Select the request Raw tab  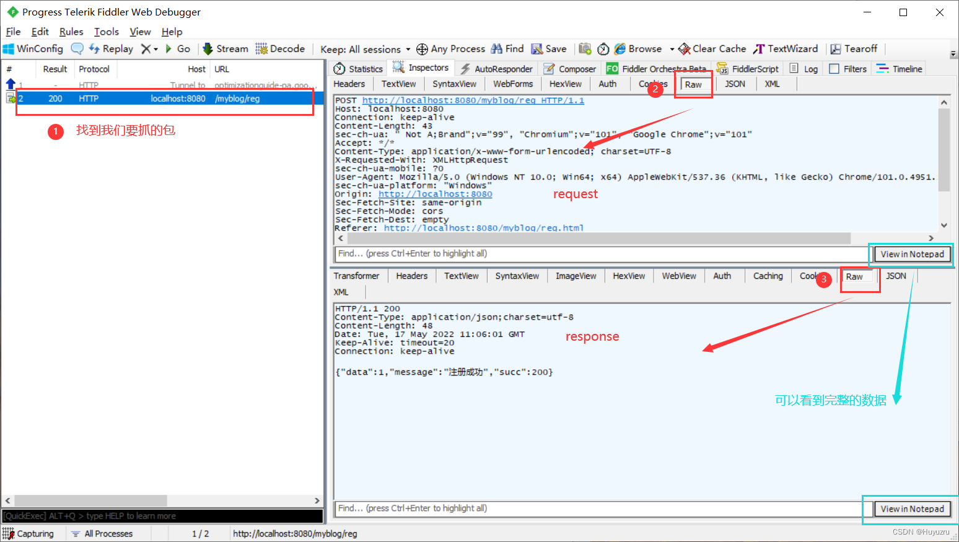(x=693, y=84)
